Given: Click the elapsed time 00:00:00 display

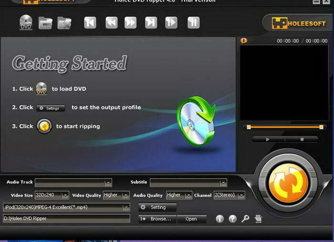Looking at the screenshot, I should point(288,41).
